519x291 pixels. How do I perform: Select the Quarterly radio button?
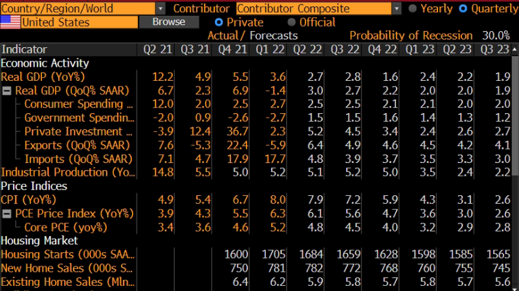pyautogui.click(x=463, y=8)
